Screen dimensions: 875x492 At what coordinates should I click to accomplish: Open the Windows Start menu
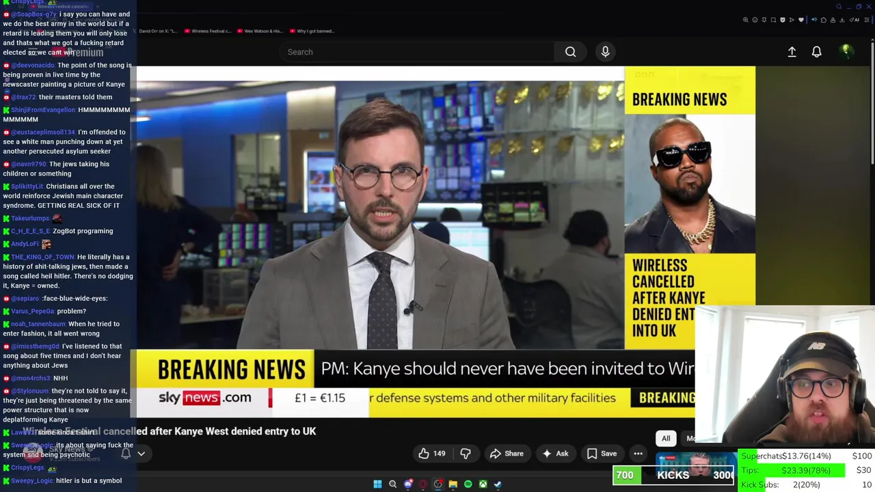(377, 484)
